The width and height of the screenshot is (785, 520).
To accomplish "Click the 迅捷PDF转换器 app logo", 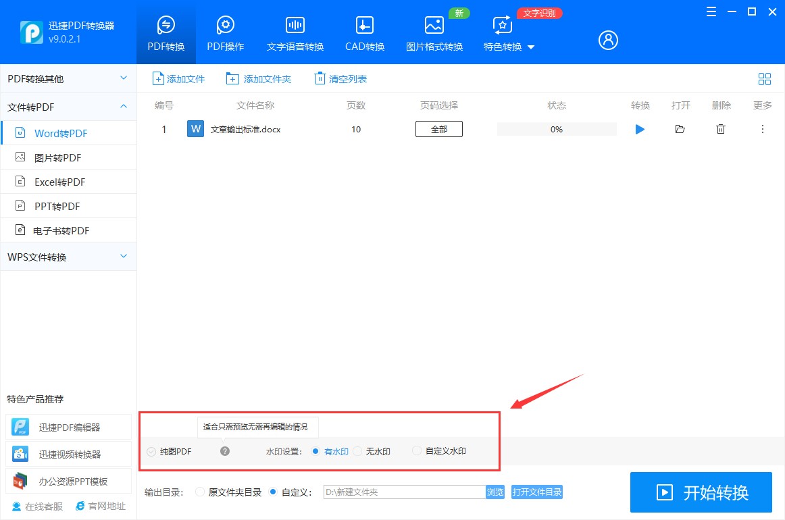I will [31, 32].
